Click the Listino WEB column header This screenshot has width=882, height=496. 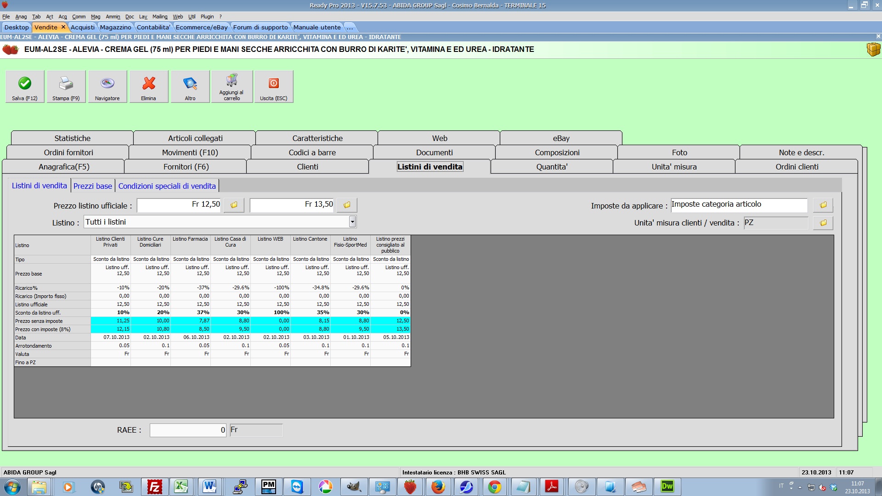pos(270,239)
